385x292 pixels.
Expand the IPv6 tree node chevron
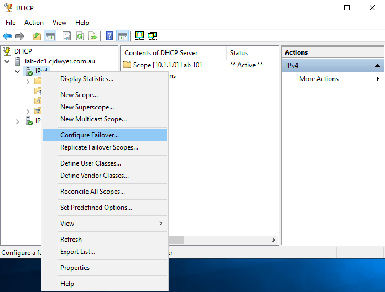[18, 121]
